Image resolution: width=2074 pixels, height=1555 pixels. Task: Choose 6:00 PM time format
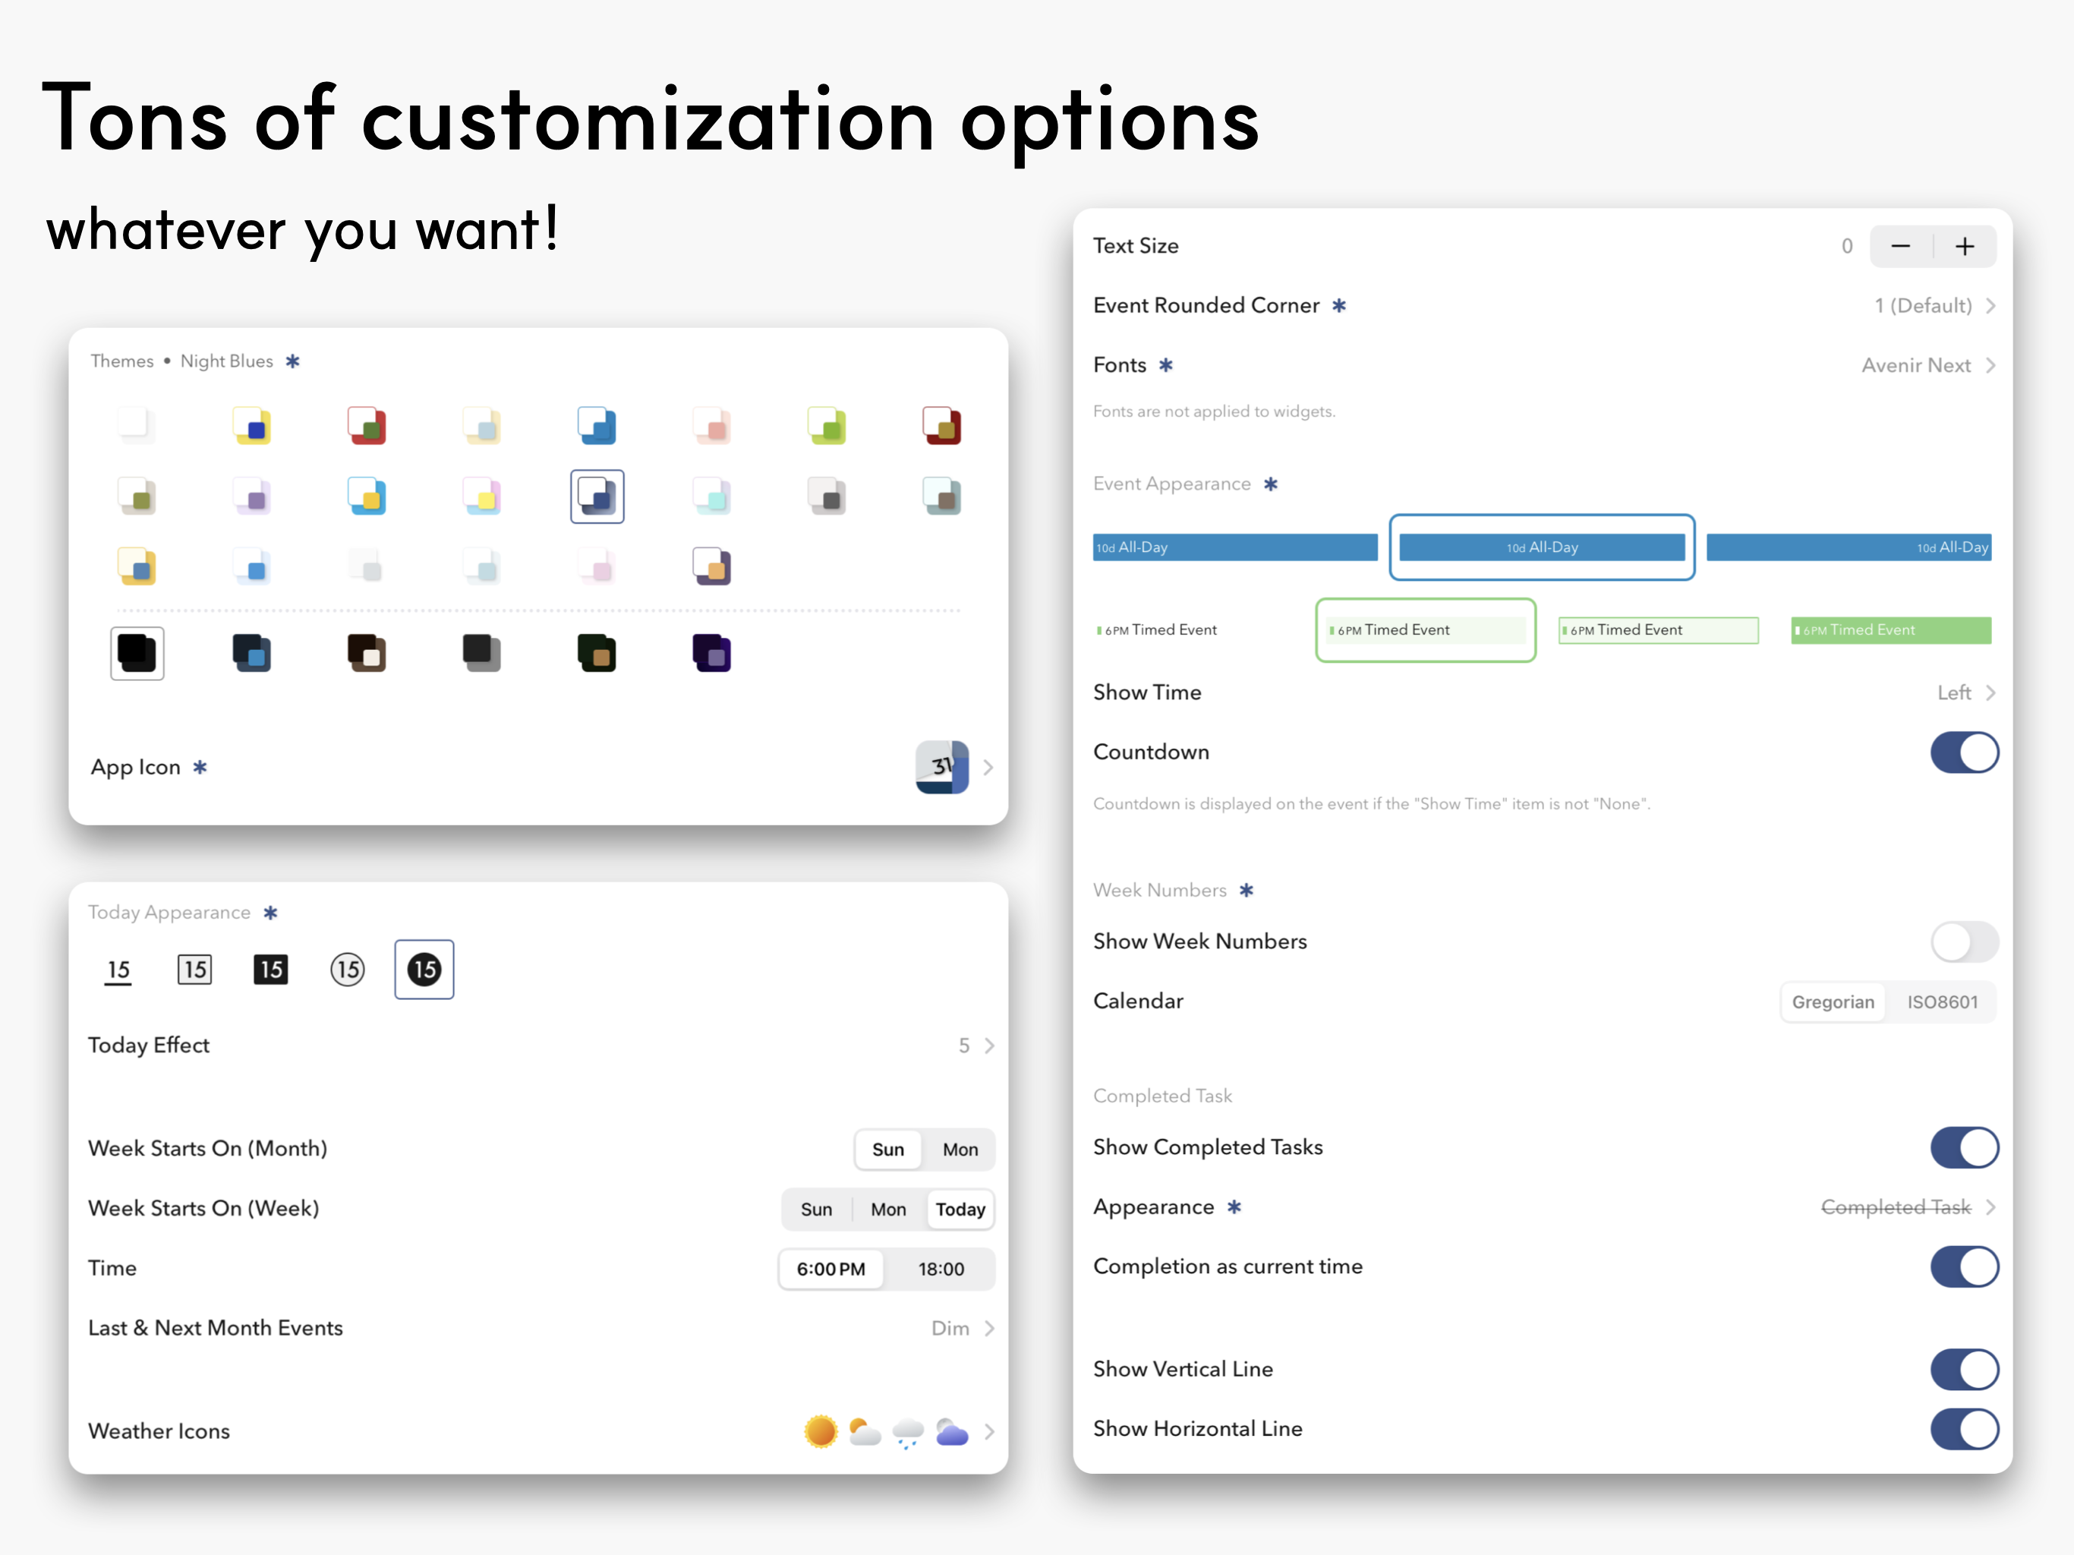(x=831, y=1269)
